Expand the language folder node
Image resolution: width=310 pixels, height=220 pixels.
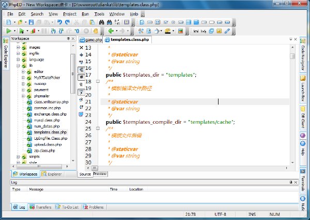(18, 60)
